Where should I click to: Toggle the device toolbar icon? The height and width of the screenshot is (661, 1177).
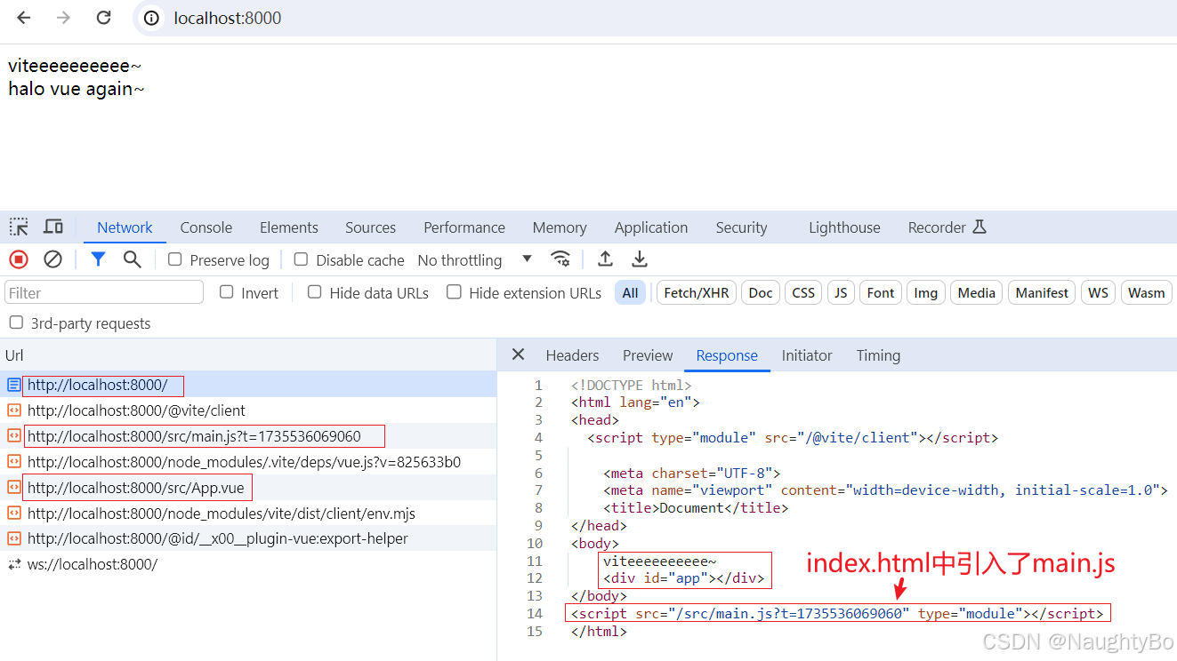pos(53,227)
